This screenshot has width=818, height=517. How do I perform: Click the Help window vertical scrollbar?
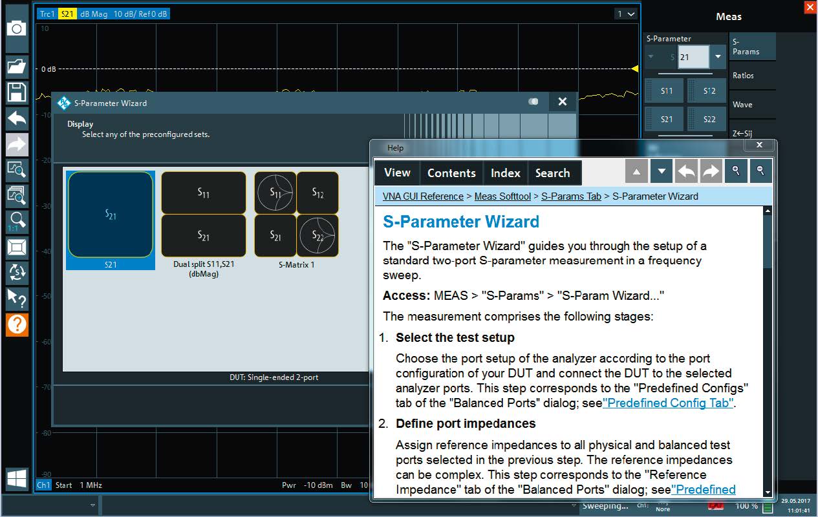click(x=768, y=349)
